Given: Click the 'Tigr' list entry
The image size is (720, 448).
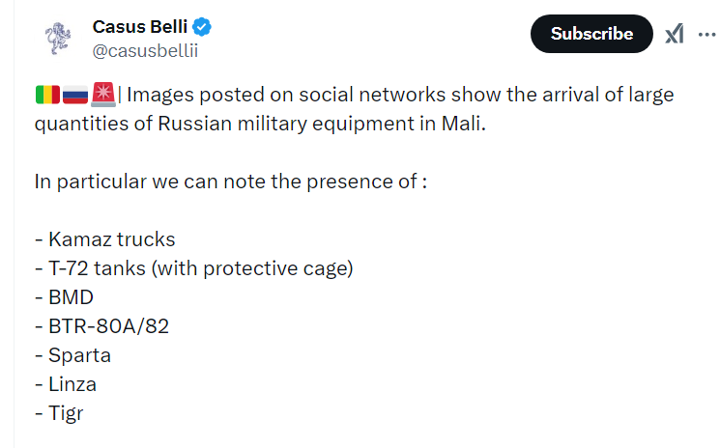Looking at the screenshot, I should point(59,413).
